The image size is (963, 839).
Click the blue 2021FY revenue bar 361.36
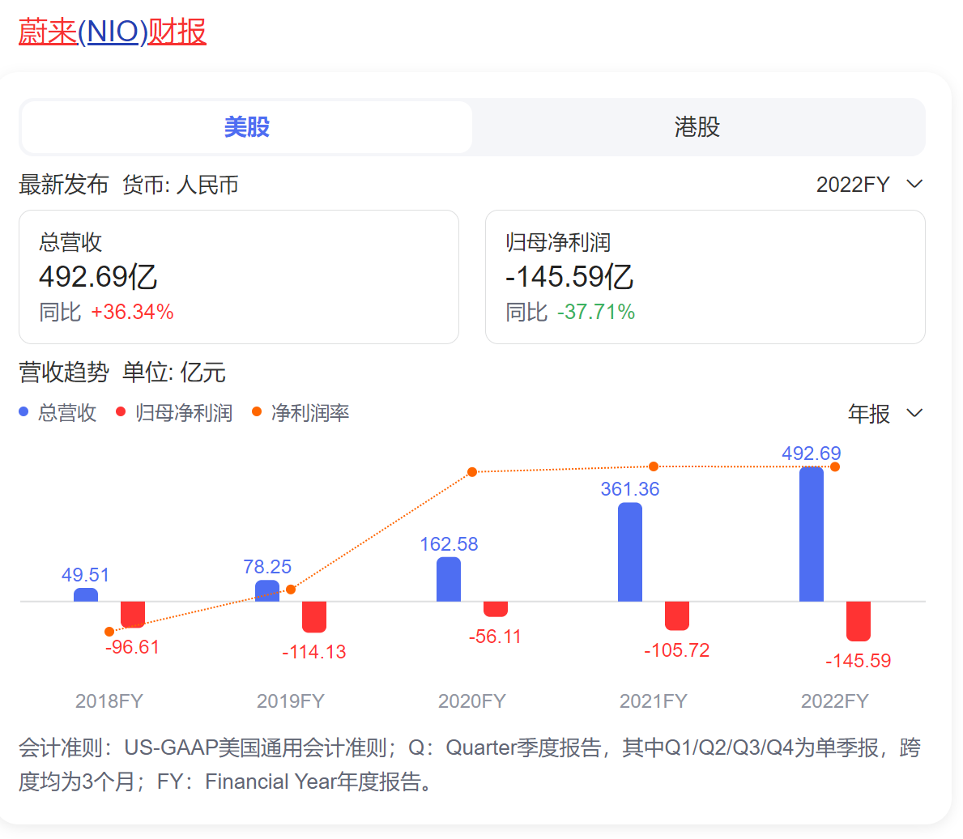629,552
